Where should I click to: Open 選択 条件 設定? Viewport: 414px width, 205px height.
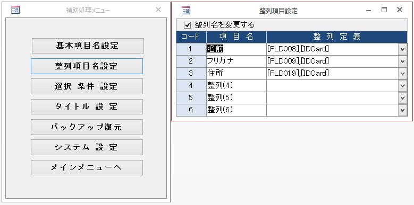[87, 86]
